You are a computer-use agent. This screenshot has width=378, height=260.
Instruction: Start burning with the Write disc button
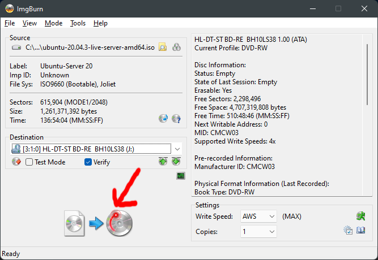pos(120,223)
